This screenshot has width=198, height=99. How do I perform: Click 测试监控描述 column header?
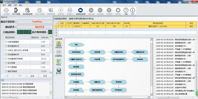[158, 23]
